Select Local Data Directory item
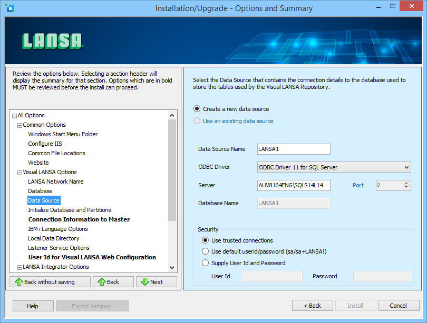Viewport: 427px width, 323px height. coord(54,238)
